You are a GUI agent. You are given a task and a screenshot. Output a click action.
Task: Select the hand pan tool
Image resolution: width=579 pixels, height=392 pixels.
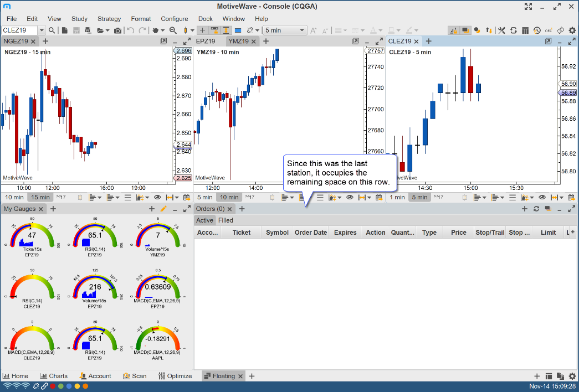pos(156,30)
